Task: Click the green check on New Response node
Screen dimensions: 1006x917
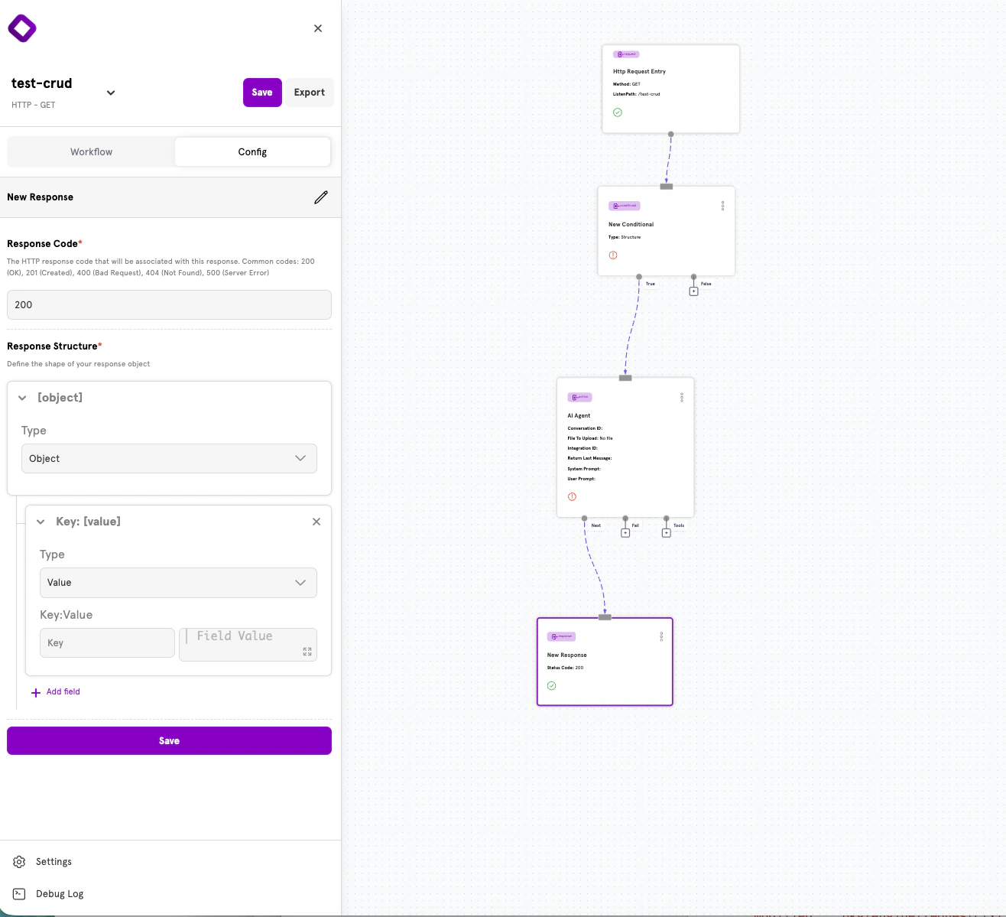Action: [x=552, y=686]
